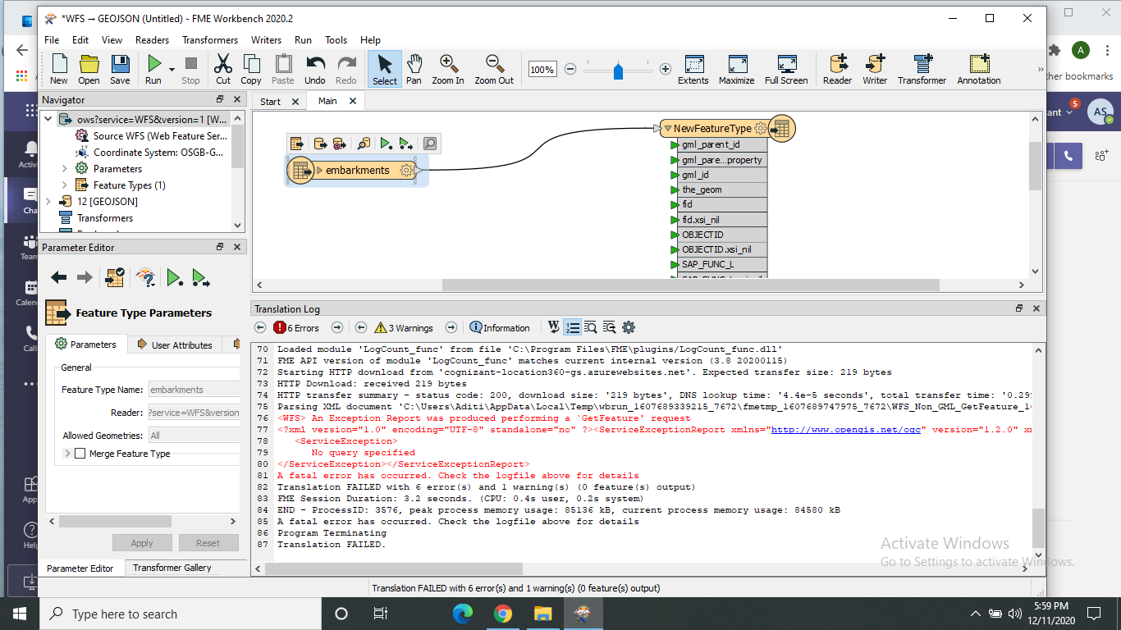The width and height of the screenshot is (1121, 630).
Task: Open the Transformers menu
Action: [x=210, y=39]
